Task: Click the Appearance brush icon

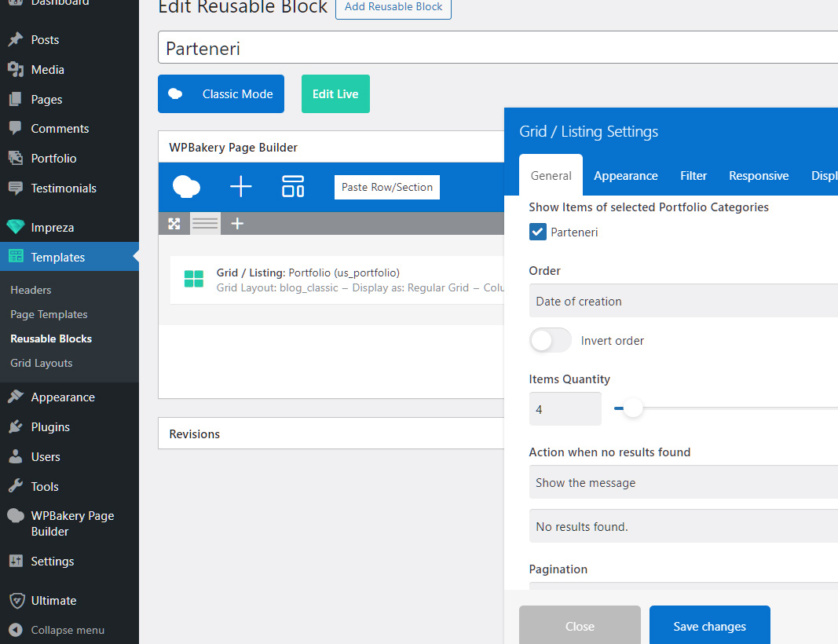Action: 16,397
